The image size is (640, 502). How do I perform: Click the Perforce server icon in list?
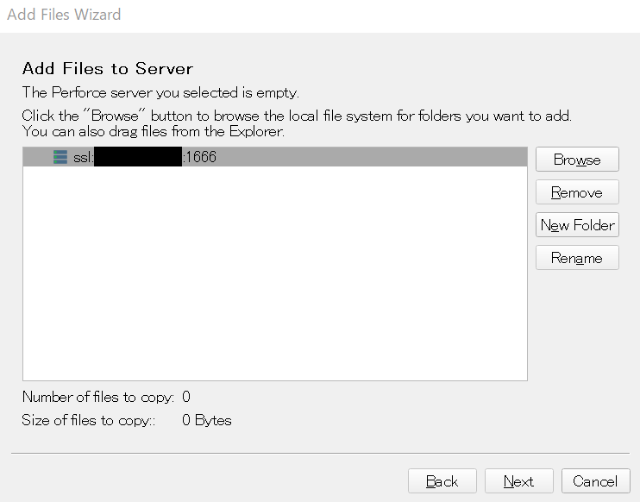click(x=60, y=157)
